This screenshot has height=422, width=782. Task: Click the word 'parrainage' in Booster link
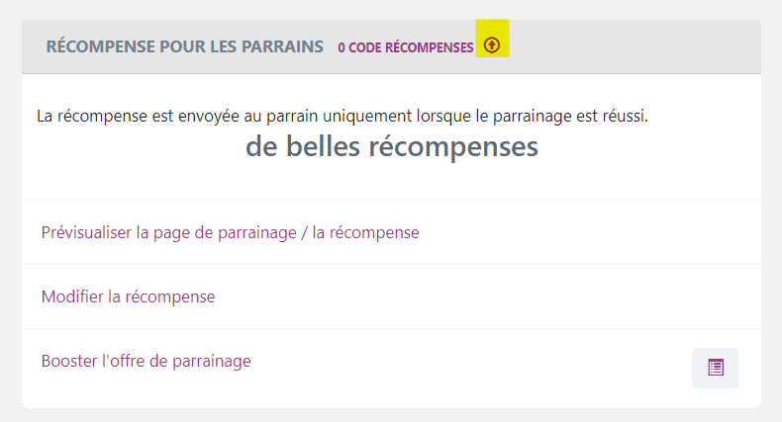[x=212, y=362]
